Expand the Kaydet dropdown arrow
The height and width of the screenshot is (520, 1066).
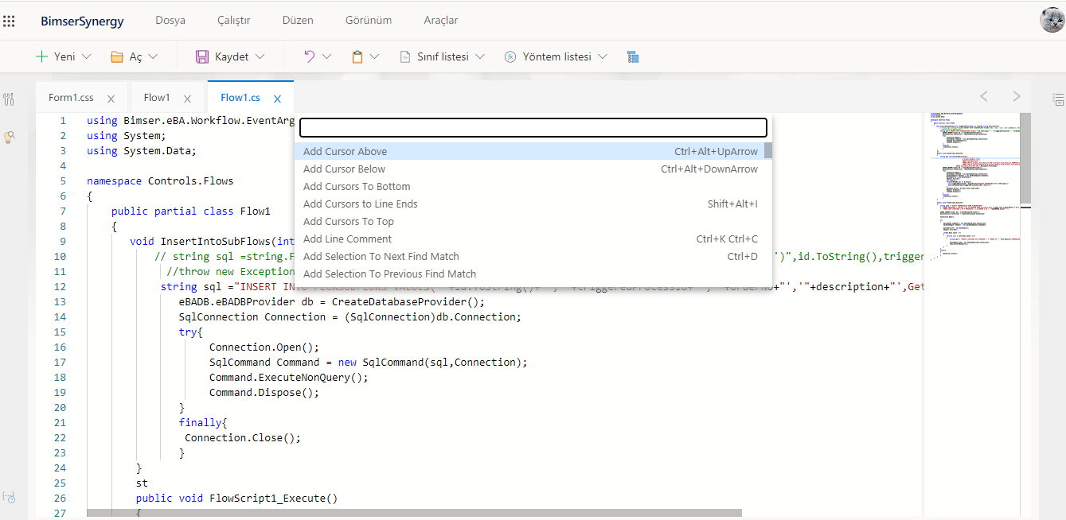point(260,56)
